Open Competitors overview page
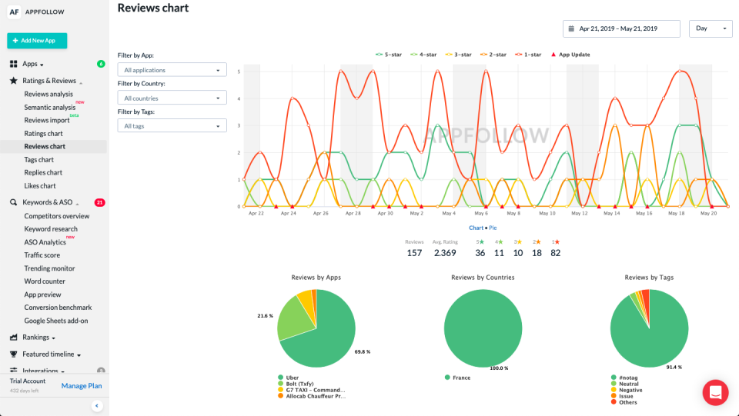Image resolution: width=739 pixels, height=416 pixels. tap(56, 216)
